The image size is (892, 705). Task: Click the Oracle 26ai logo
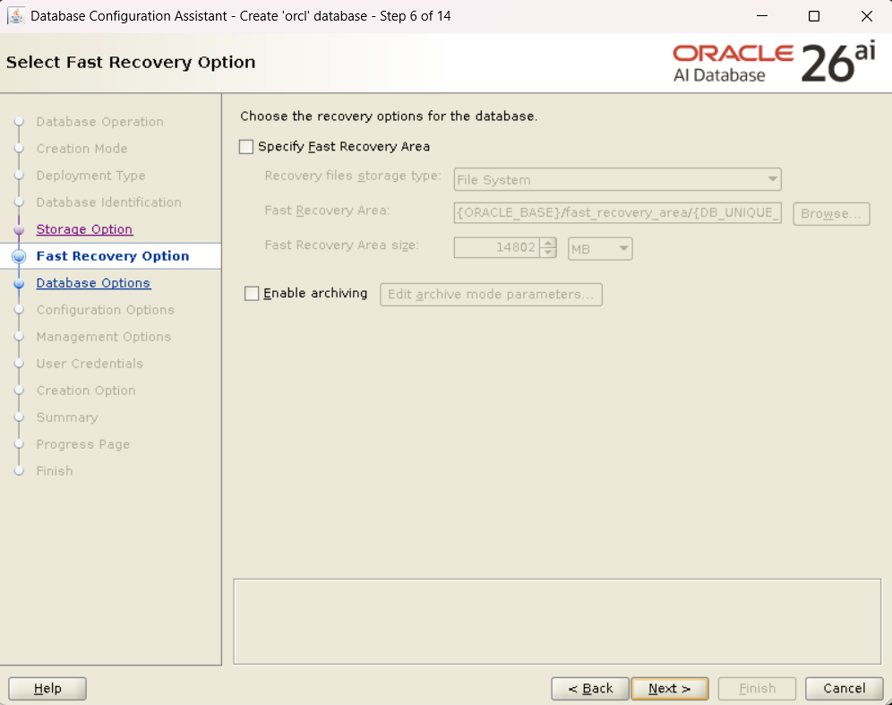[x=774, y=63]
